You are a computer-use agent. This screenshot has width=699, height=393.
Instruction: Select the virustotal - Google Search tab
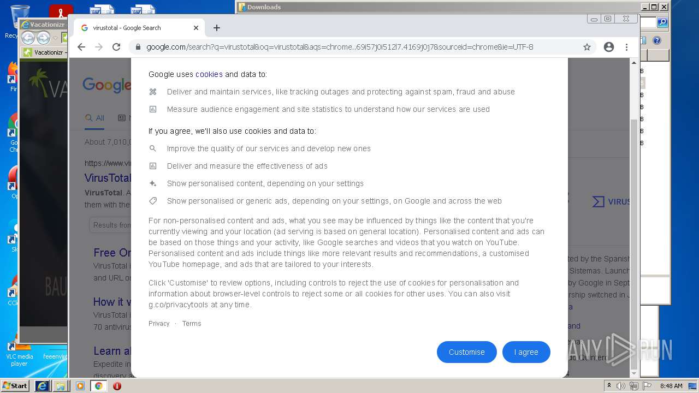pos(139,28)
